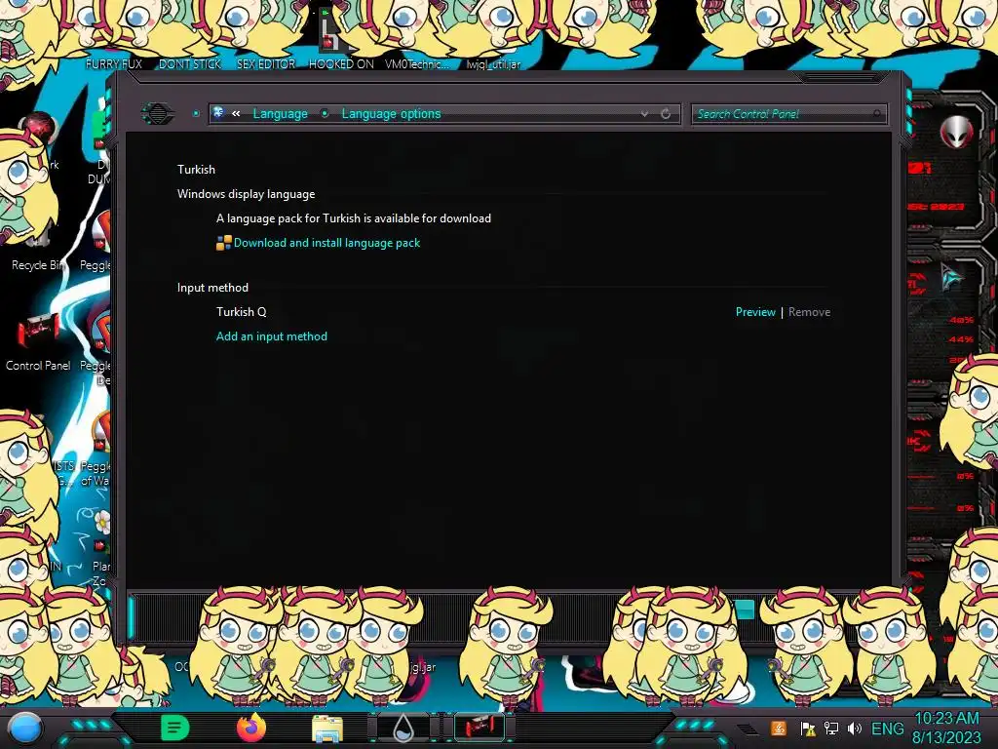Preview the Turkish Q keyboard layout
This screenshot has width=998, height=749.
coord(755,312)
